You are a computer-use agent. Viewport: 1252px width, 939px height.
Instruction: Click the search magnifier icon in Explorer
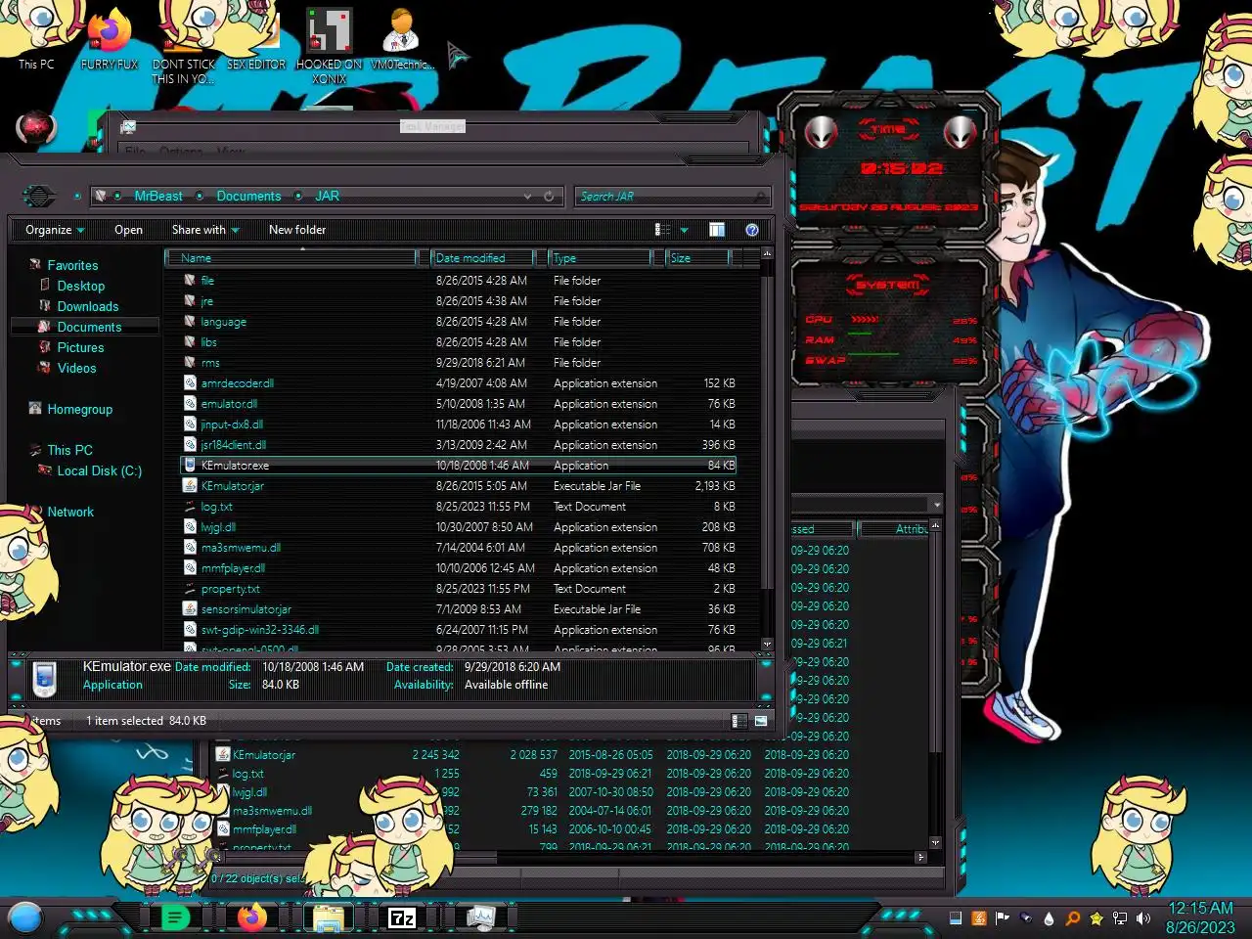(x=761, y=196)
